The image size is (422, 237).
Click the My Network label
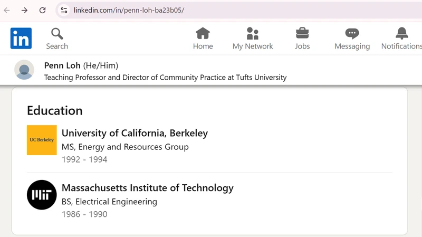(x=253, y=46)
